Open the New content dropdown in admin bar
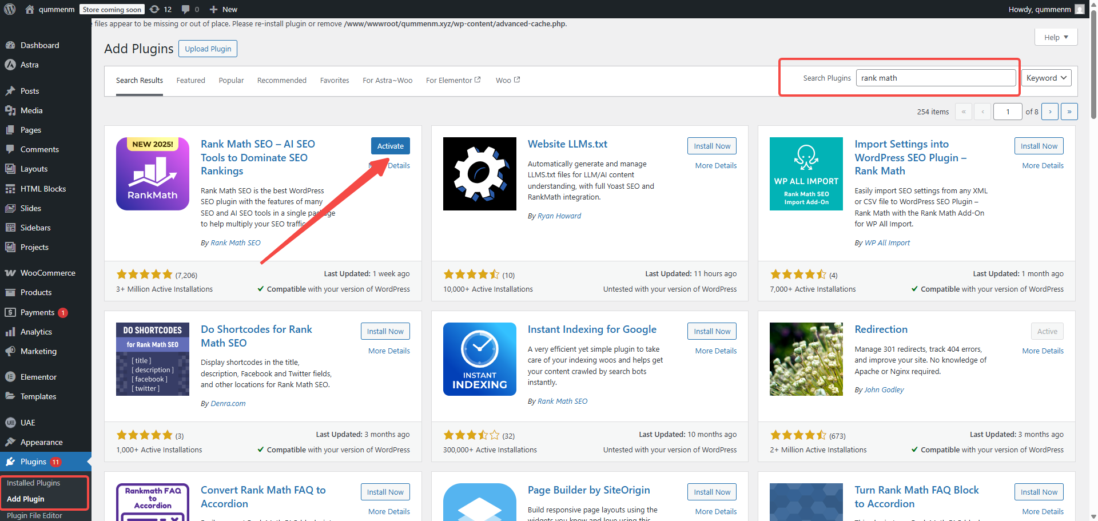This screenshot has height=521, width=1098. click(224, 9)
